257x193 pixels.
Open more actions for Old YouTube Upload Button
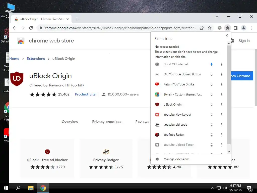[222, 74]
